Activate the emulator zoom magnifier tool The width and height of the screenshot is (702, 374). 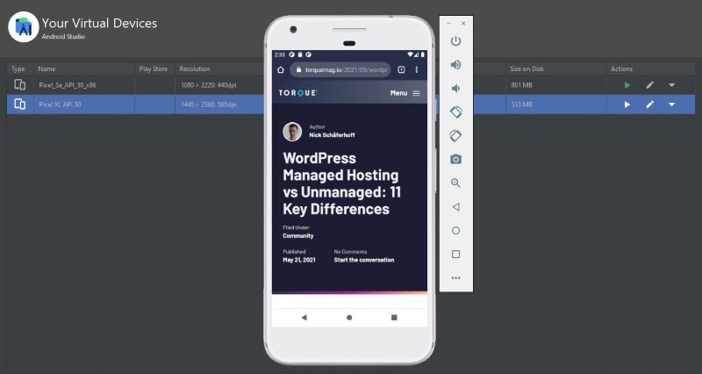click(455, 183)
